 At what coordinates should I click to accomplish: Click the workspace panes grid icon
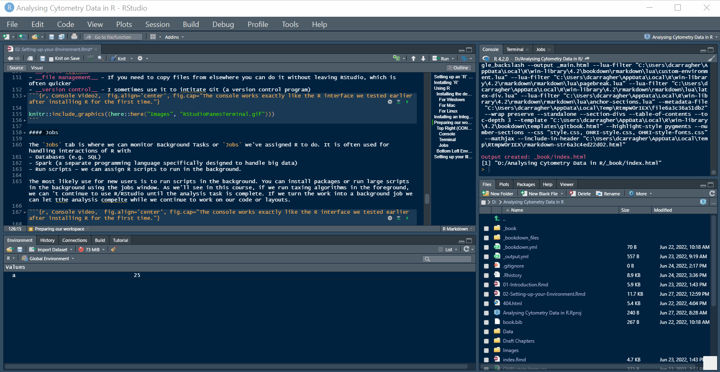click(x=153, y=37)
